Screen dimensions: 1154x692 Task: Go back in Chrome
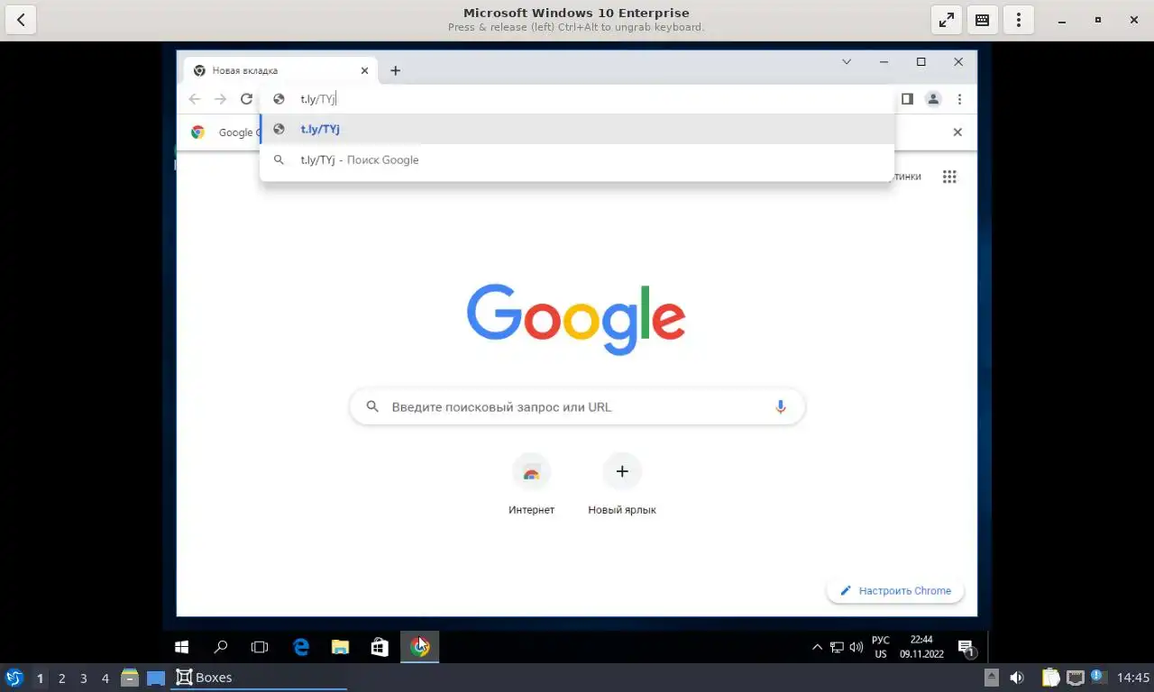tap(195, 99)
